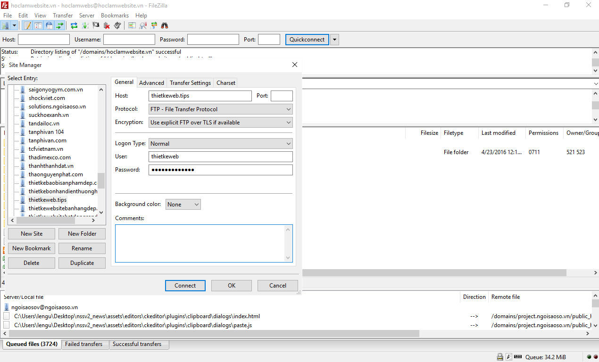Open the Protocol dropdown
Screen dimensions: 599x362
[x=221, y=109]
